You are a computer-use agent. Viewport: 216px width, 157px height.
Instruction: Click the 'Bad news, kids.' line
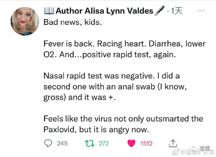73,22
